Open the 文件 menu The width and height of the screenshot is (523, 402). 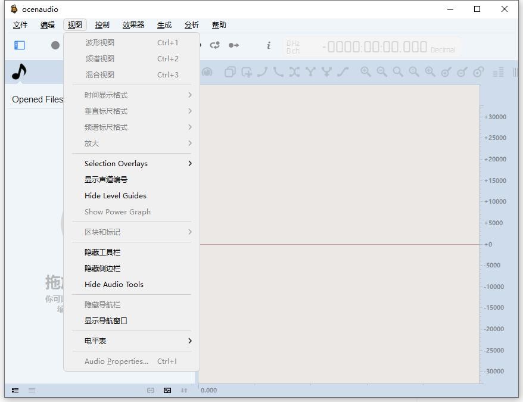[20, 25]
